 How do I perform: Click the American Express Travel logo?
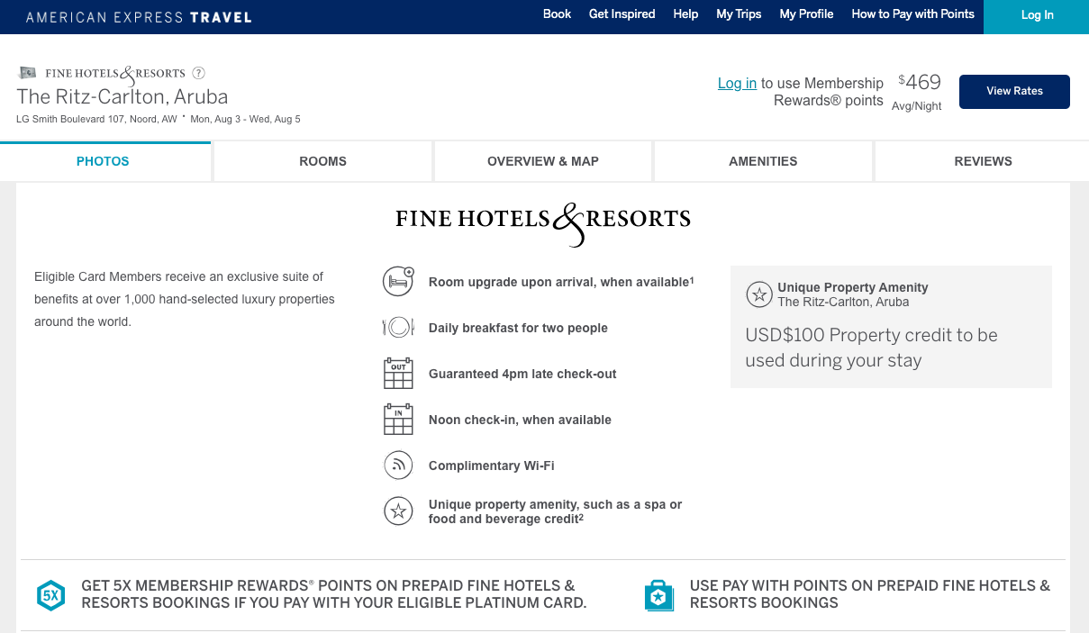pyautogui.click(x=139, y=17)
